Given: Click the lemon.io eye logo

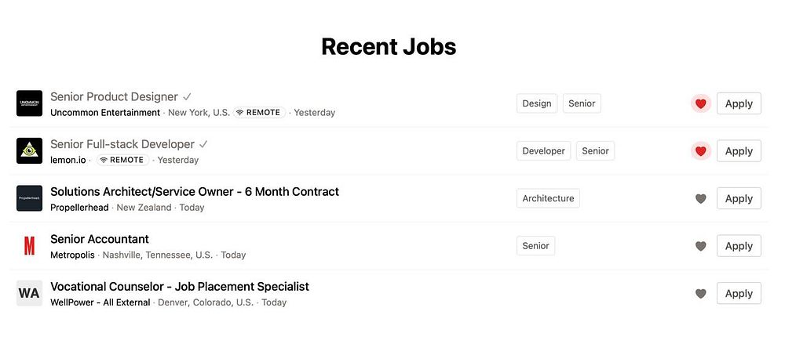Looking at the screenshot, I should coord(29,151).
